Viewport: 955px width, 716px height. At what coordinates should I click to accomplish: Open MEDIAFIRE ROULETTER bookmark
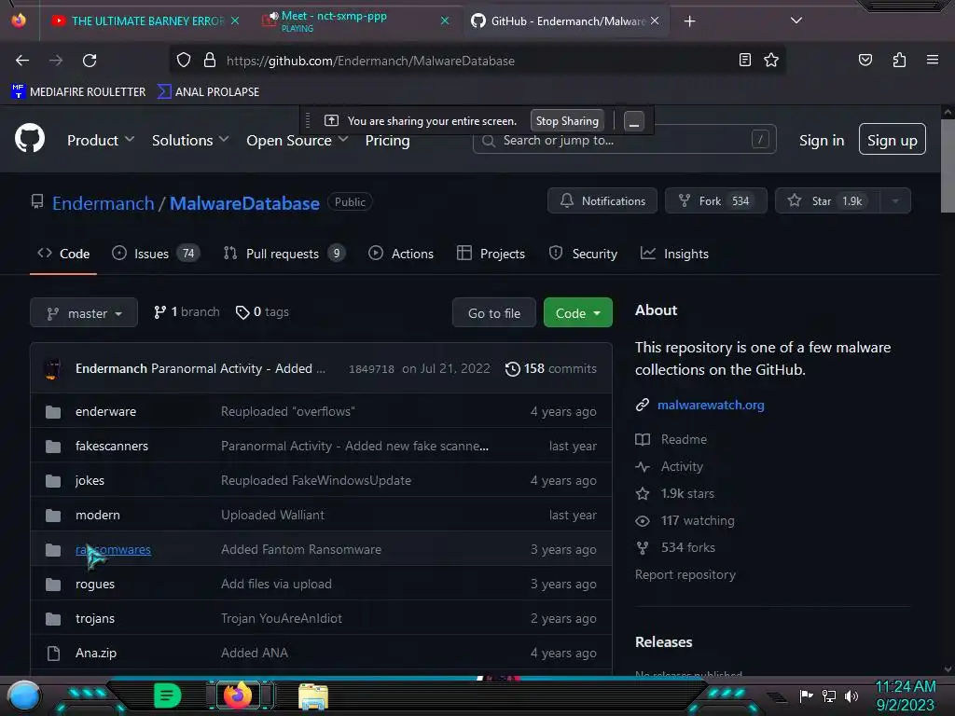[78, 92]
